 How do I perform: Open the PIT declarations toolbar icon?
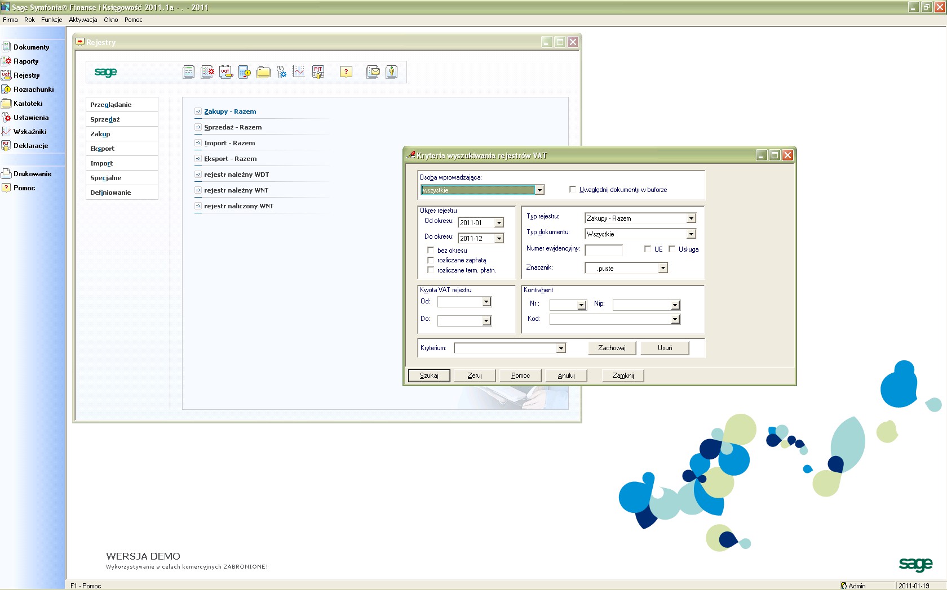(318, 72)
